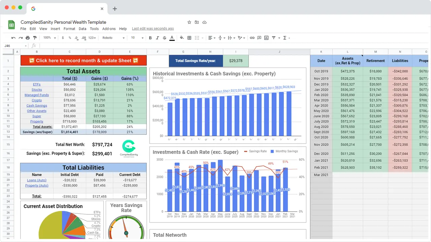
Task: Click the Merge cells icon
Action: [x=197, y=38]
